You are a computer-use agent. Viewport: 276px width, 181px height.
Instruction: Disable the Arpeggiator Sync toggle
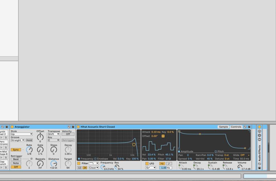[16, 150]
